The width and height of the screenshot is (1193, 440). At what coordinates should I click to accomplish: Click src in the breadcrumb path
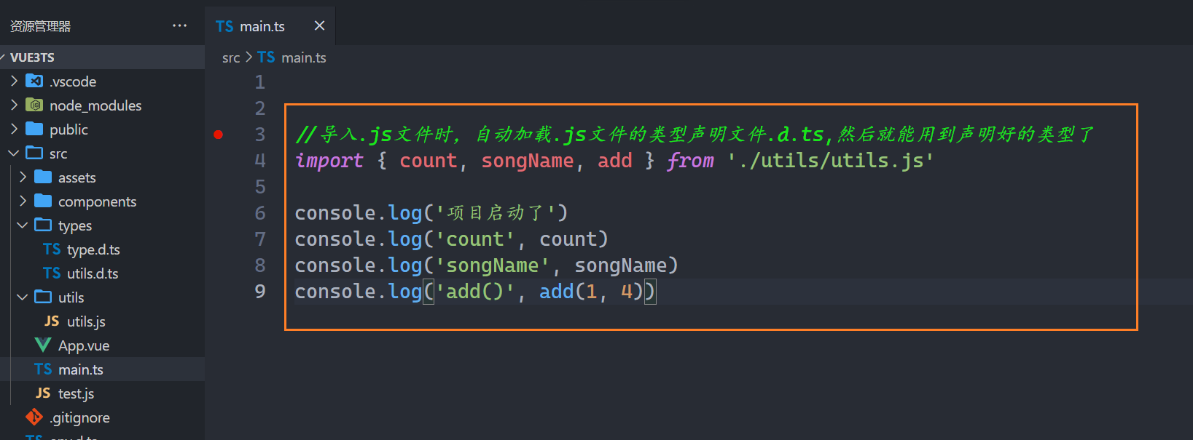tap(231, 57)
